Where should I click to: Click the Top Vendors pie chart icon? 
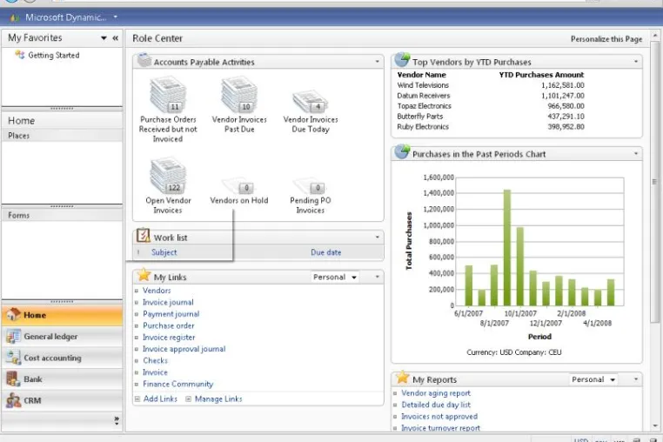pyautogui.click(x=402, y=60)
